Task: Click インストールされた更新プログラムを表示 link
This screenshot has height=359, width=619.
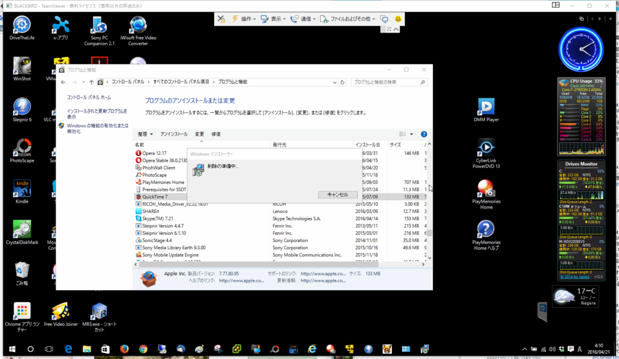Action: tap(97, 114)
